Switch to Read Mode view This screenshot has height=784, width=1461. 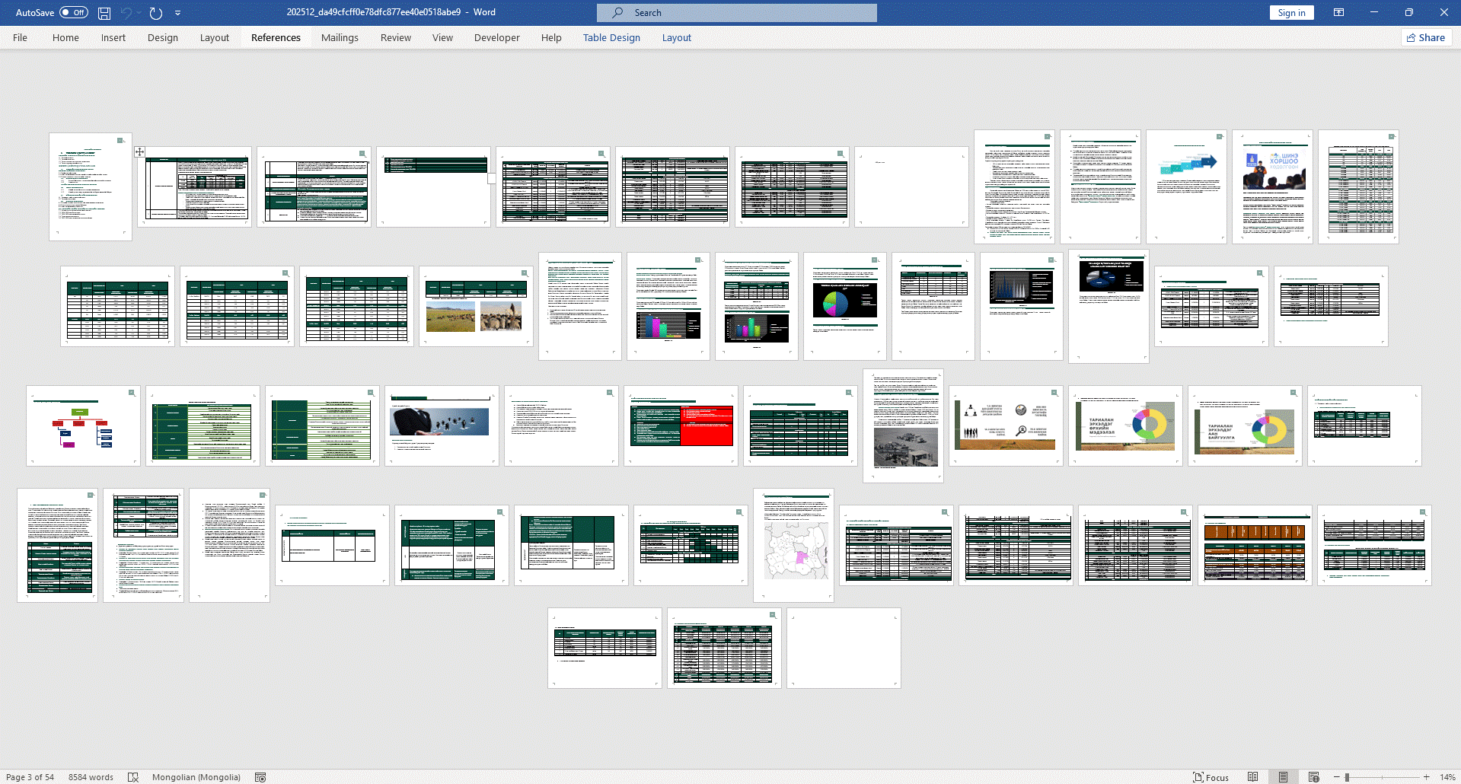coord(1252,777)
